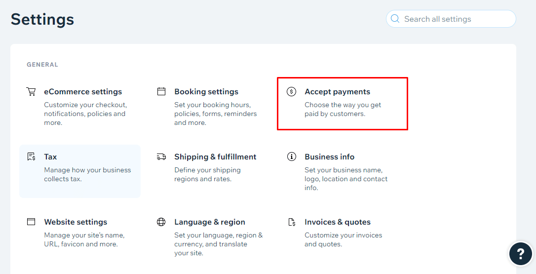Select the Tax settings card
Viewport: 536px width, 274px height.
tap(79, 171)
